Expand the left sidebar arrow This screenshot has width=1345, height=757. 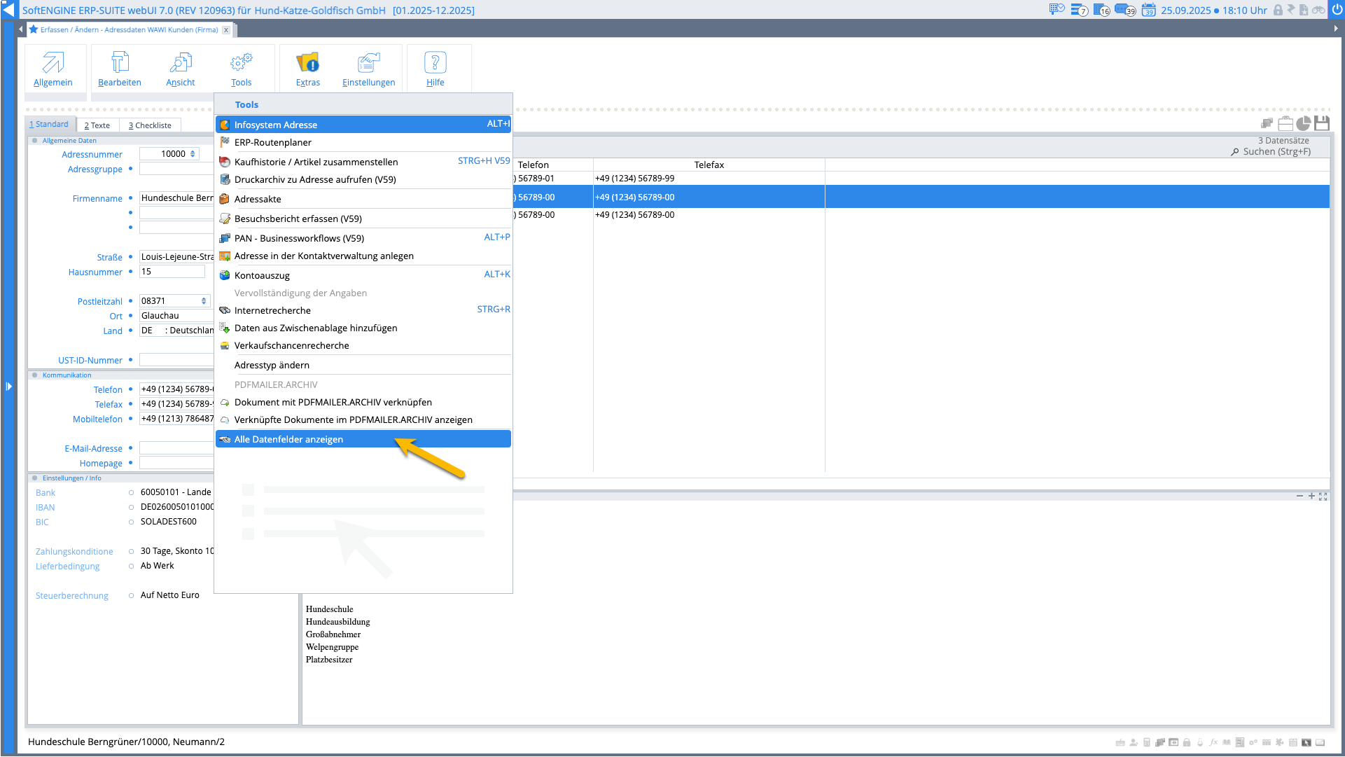point(8,386)
